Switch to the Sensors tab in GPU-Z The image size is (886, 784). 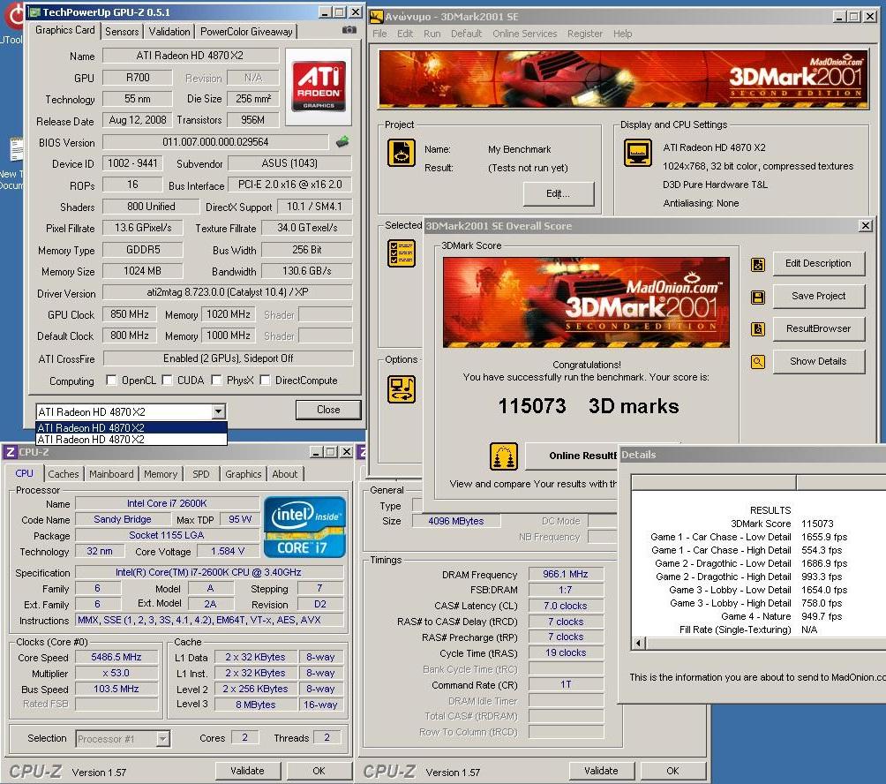(x=122, y=32)
